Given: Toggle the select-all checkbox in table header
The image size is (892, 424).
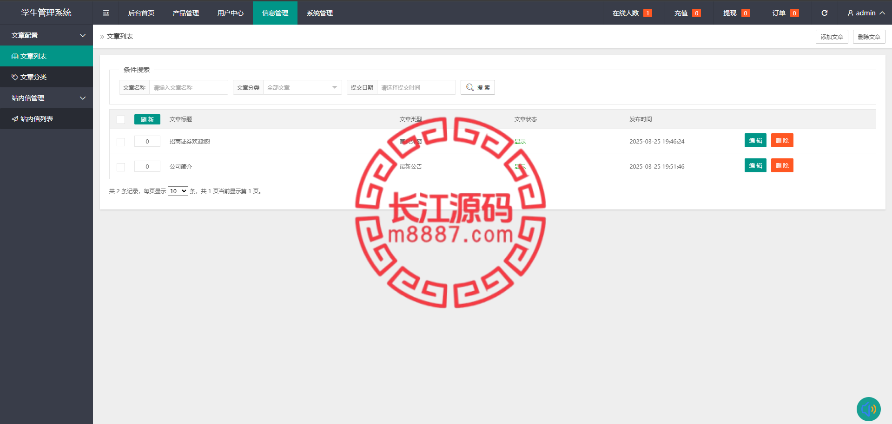Looking at the screenshot, I should [121, 120].
